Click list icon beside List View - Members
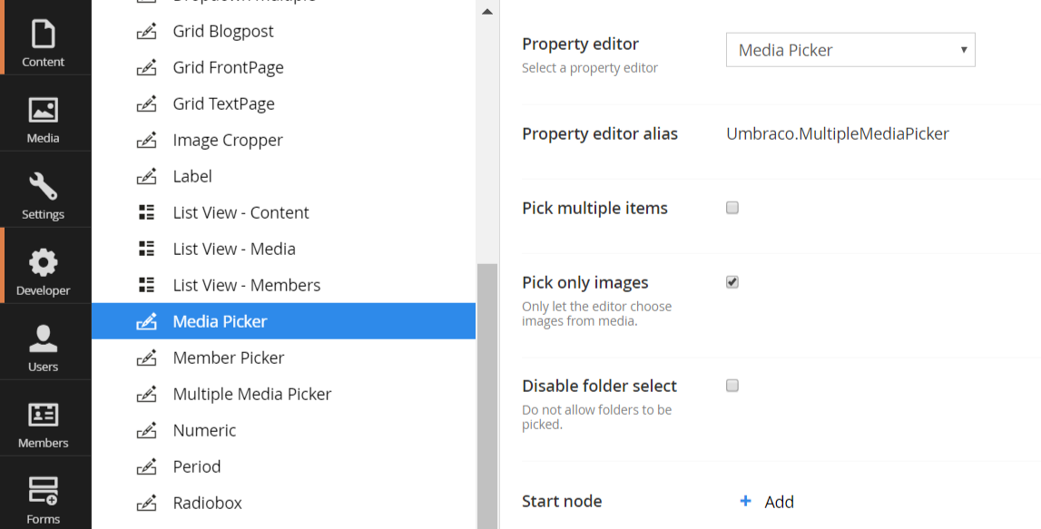Viewport: 1041px width, 529px height. (x=146, y=286)
